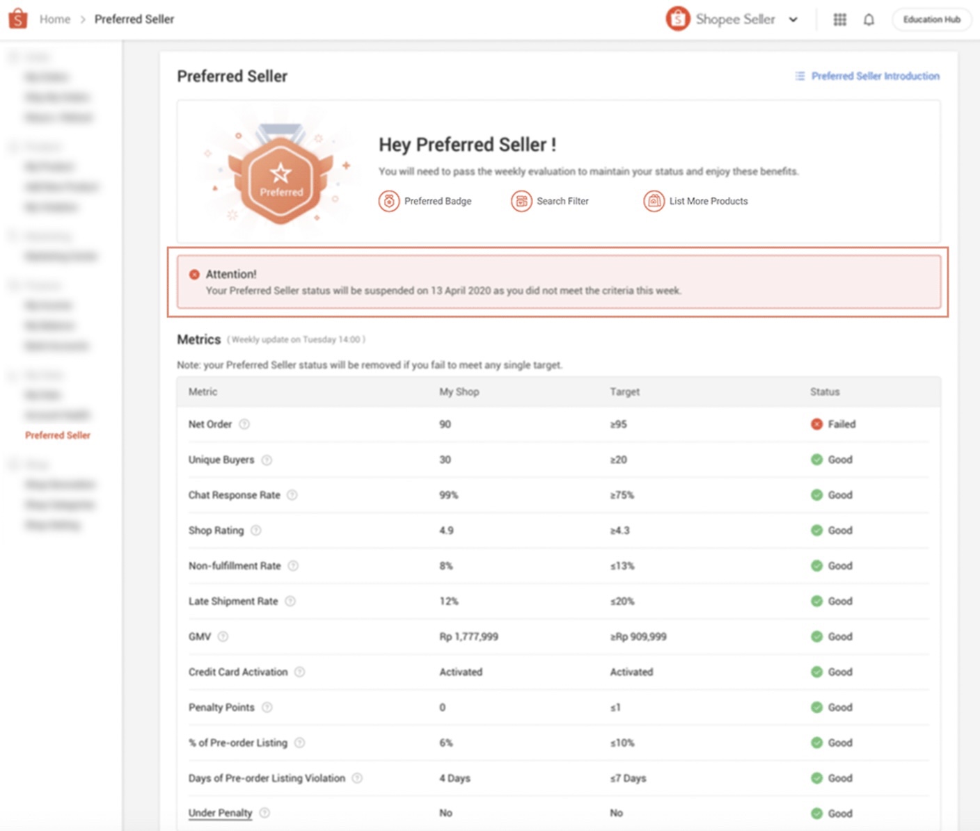
Task: Click the Under Penalty term with dashed underline
Action: (x=219, y=812)
